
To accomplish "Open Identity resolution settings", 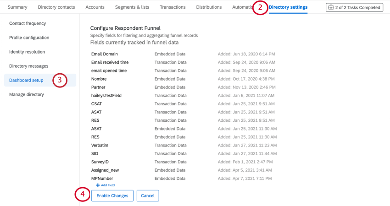I will 27,52.
